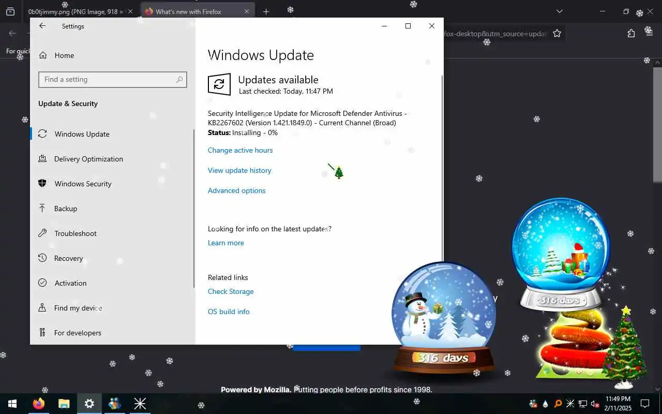Open Change active hours link

[x=240, y=150]
